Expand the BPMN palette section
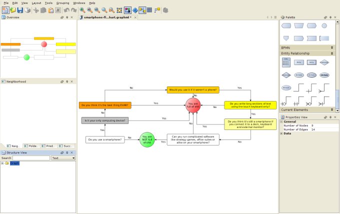The height and width of the screenshot is (214, 340). point(332,47)
